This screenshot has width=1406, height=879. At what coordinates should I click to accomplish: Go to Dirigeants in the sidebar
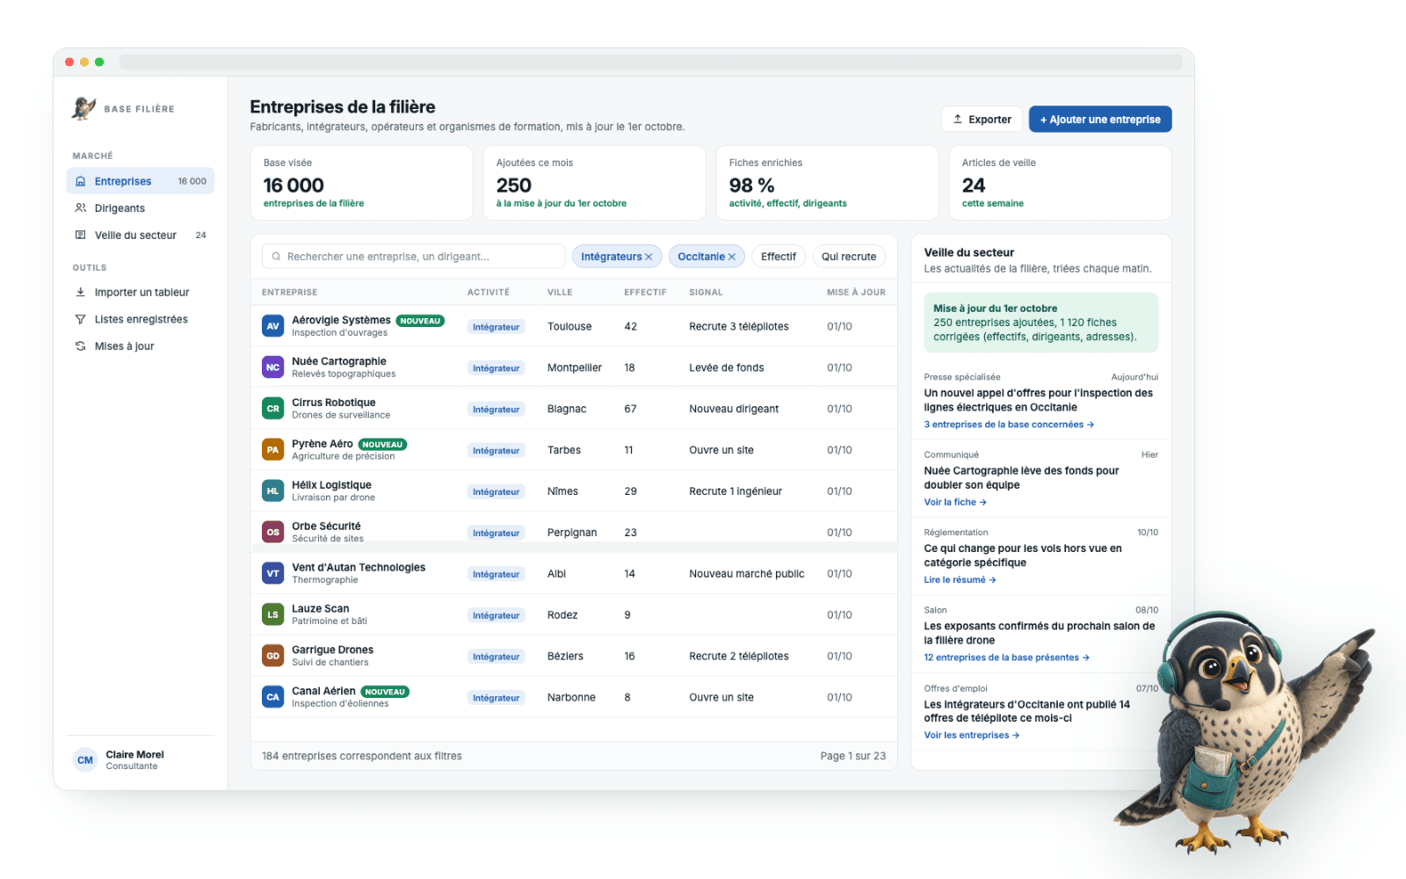(141, 208)
